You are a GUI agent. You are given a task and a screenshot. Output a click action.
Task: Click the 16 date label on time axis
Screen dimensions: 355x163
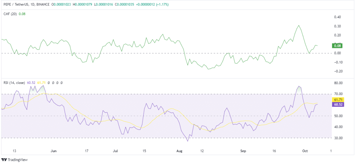pyautogui.click(x=274, y=151)
